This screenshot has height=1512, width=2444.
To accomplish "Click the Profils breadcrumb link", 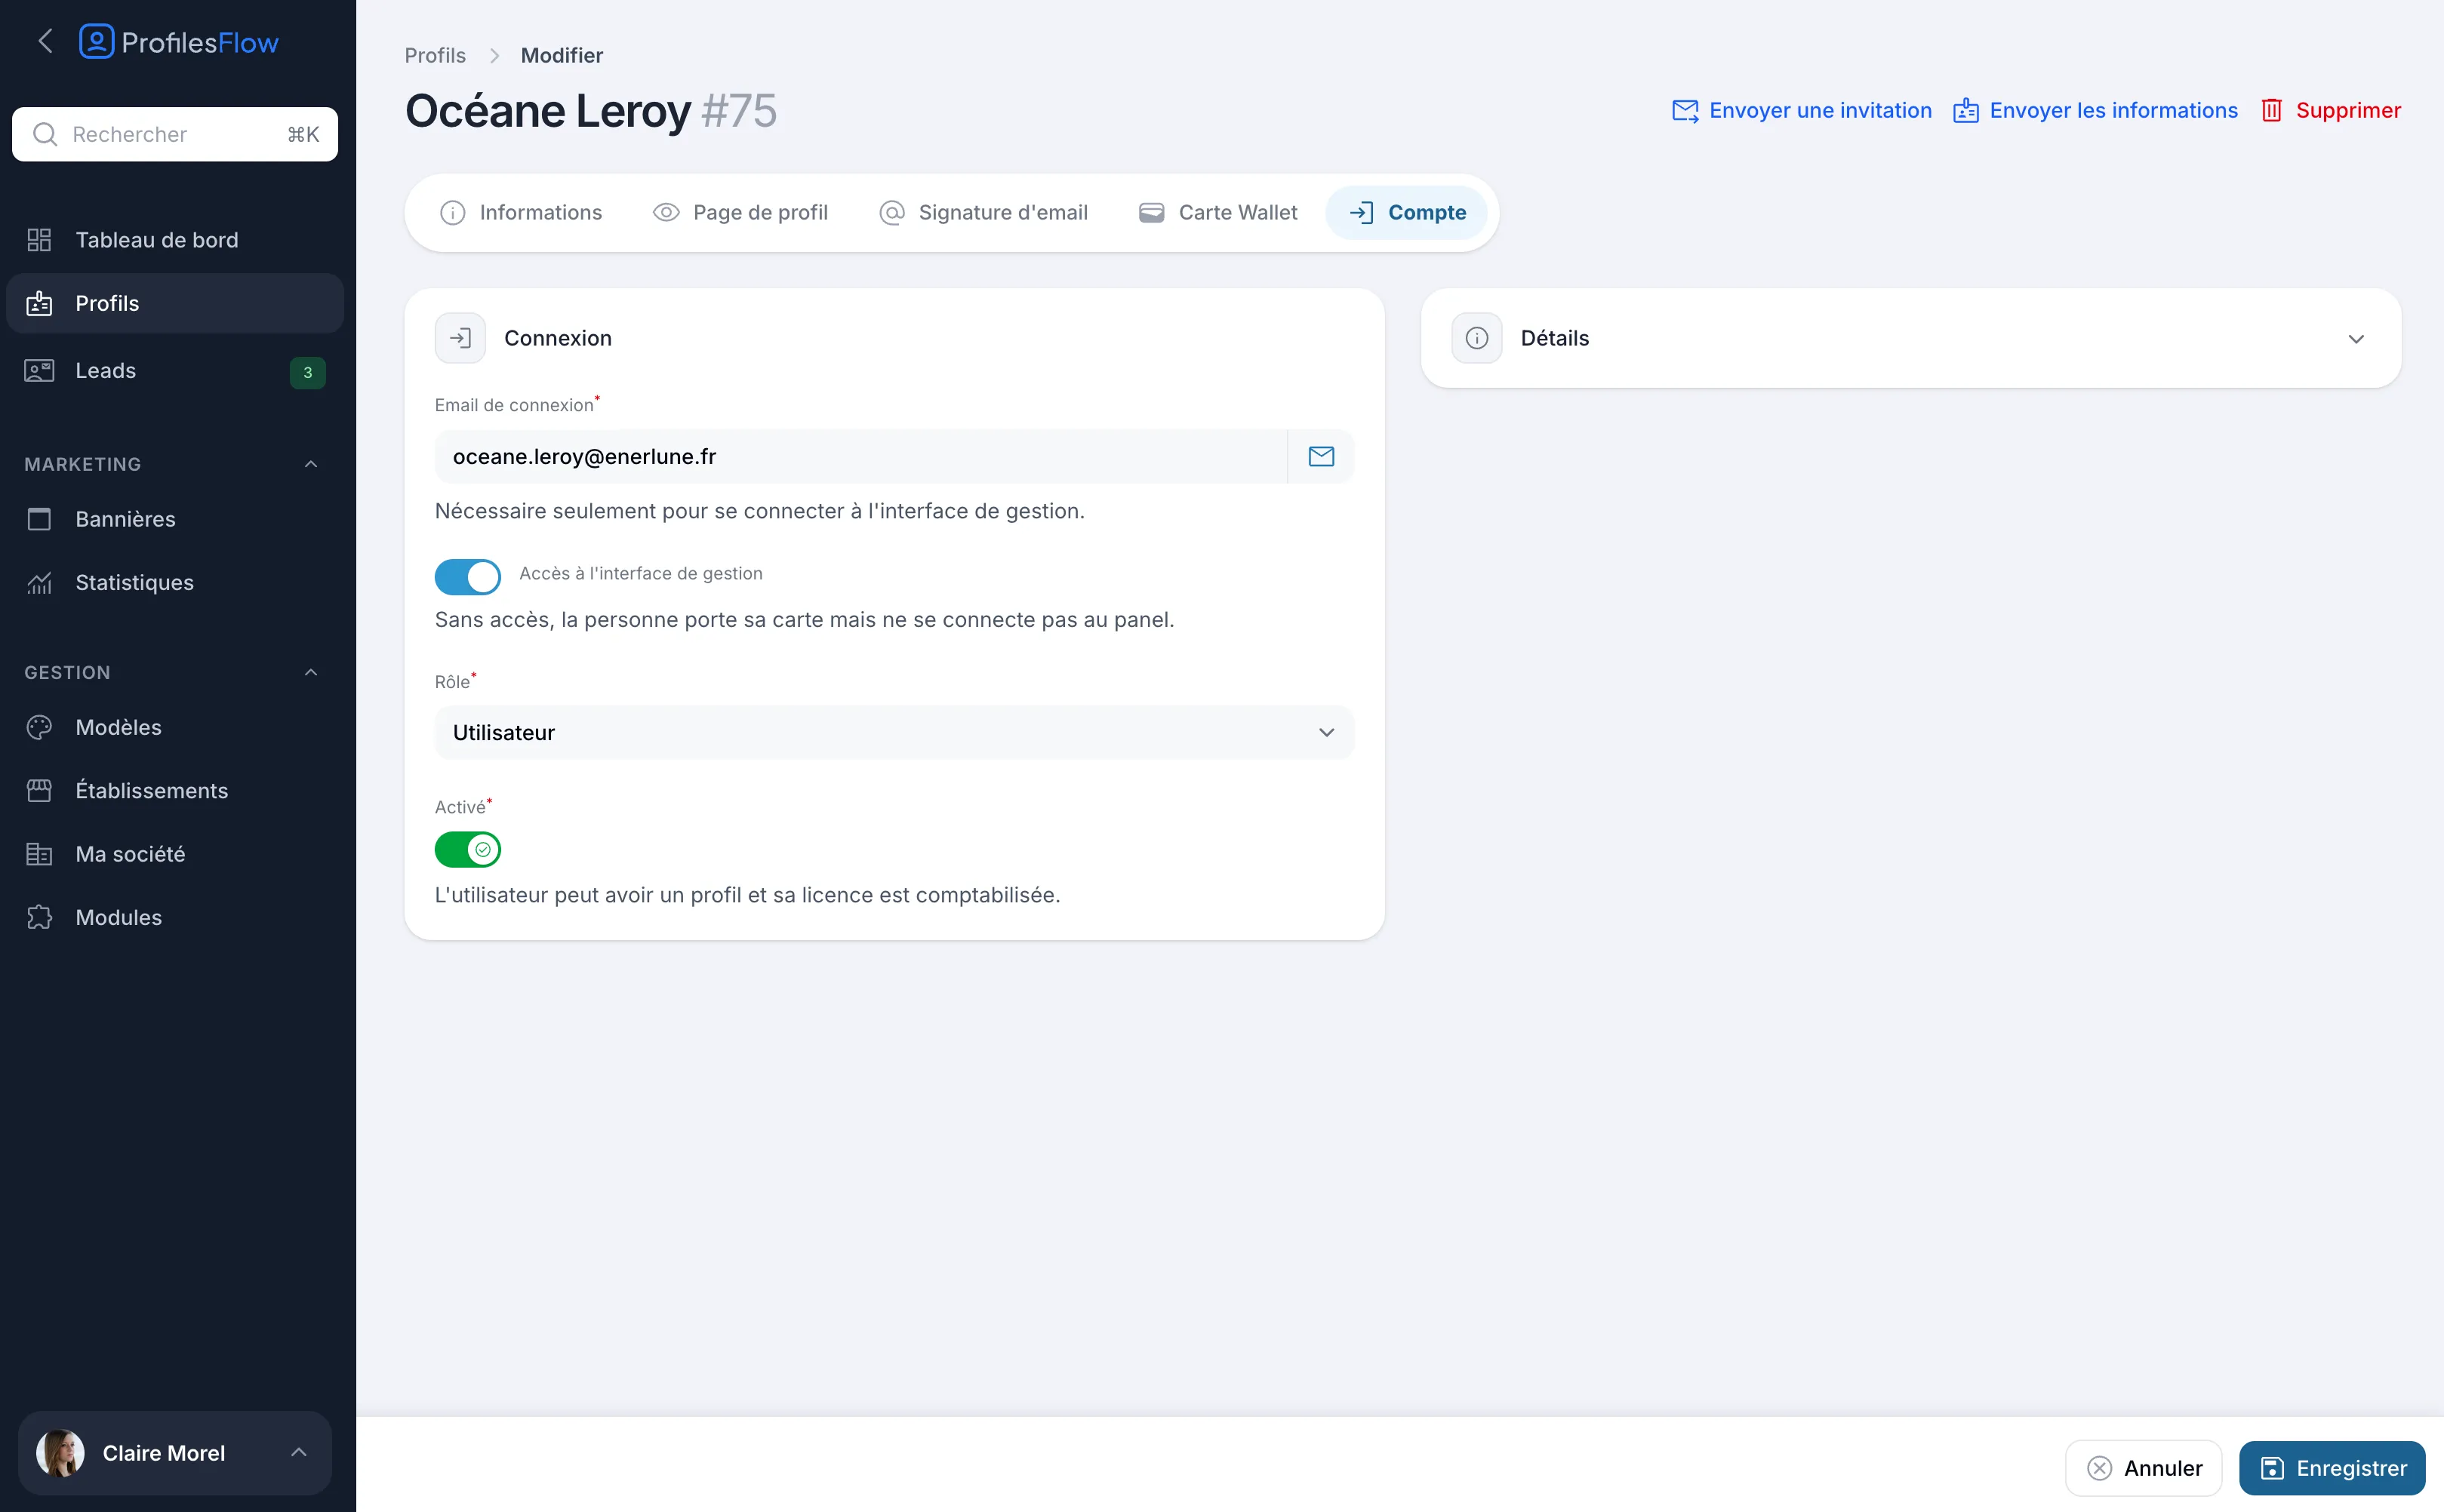I will (436, 55).
